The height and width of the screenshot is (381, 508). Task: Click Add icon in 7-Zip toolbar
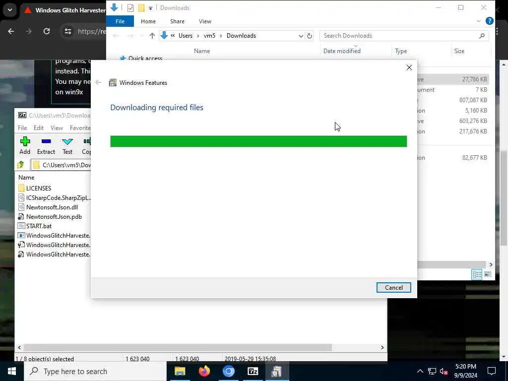[25, 145]
